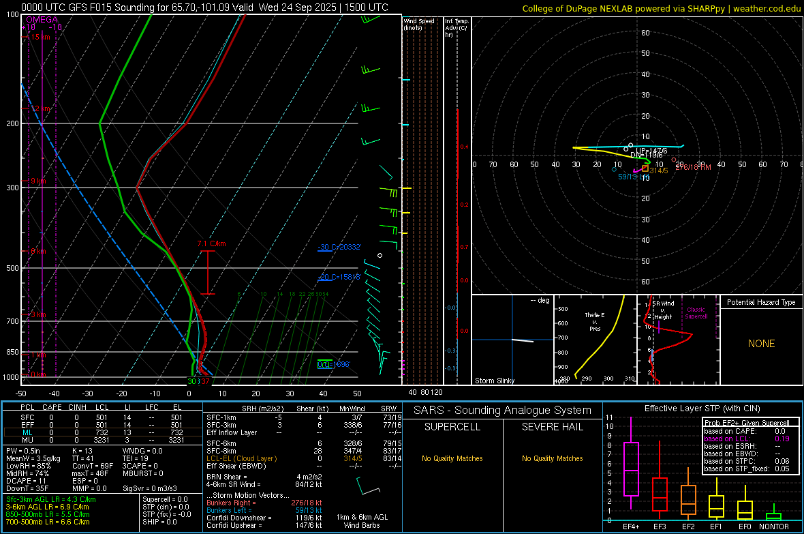Click the '12 km' height marker
The height and width of the screenshot is (534, 804).
coord(41,109)
